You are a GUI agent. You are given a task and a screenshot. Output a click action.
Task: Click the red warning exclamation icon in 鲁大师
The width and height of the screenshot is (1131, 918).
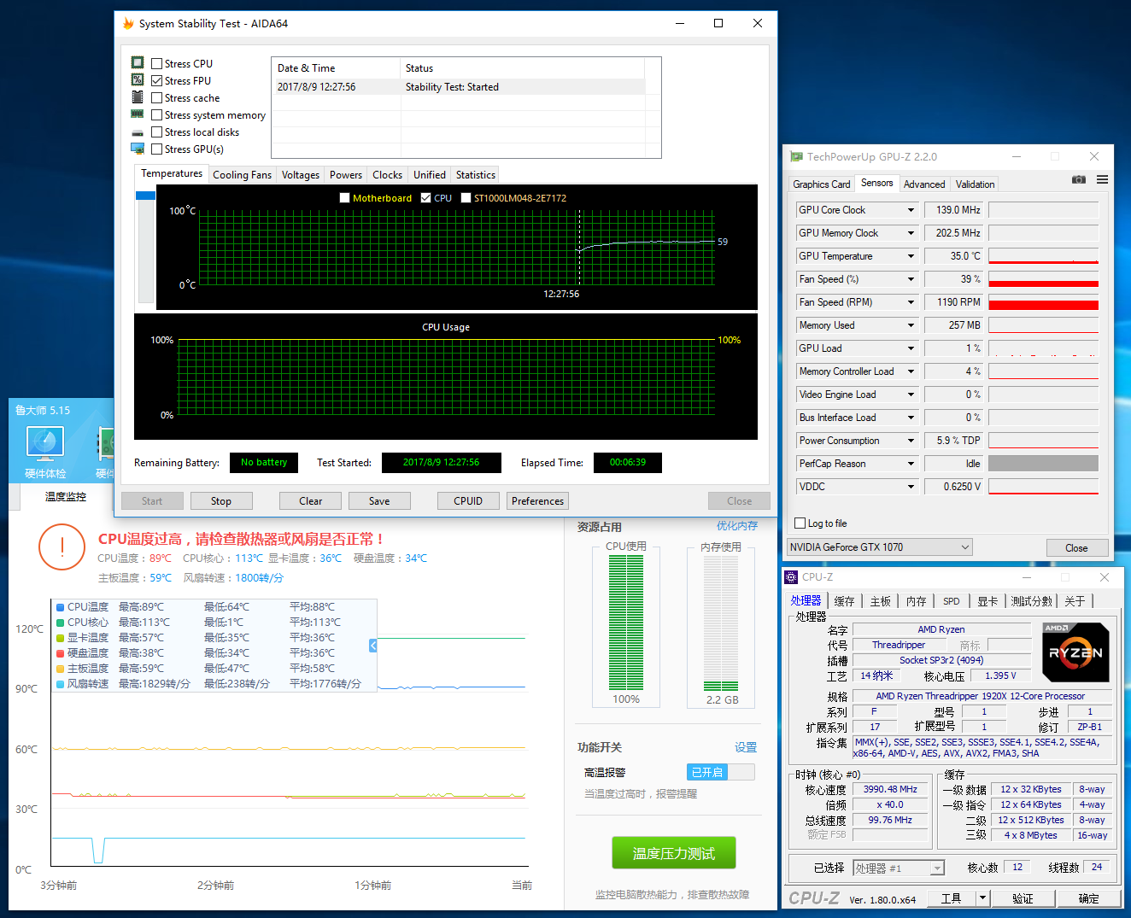(62, 547)
